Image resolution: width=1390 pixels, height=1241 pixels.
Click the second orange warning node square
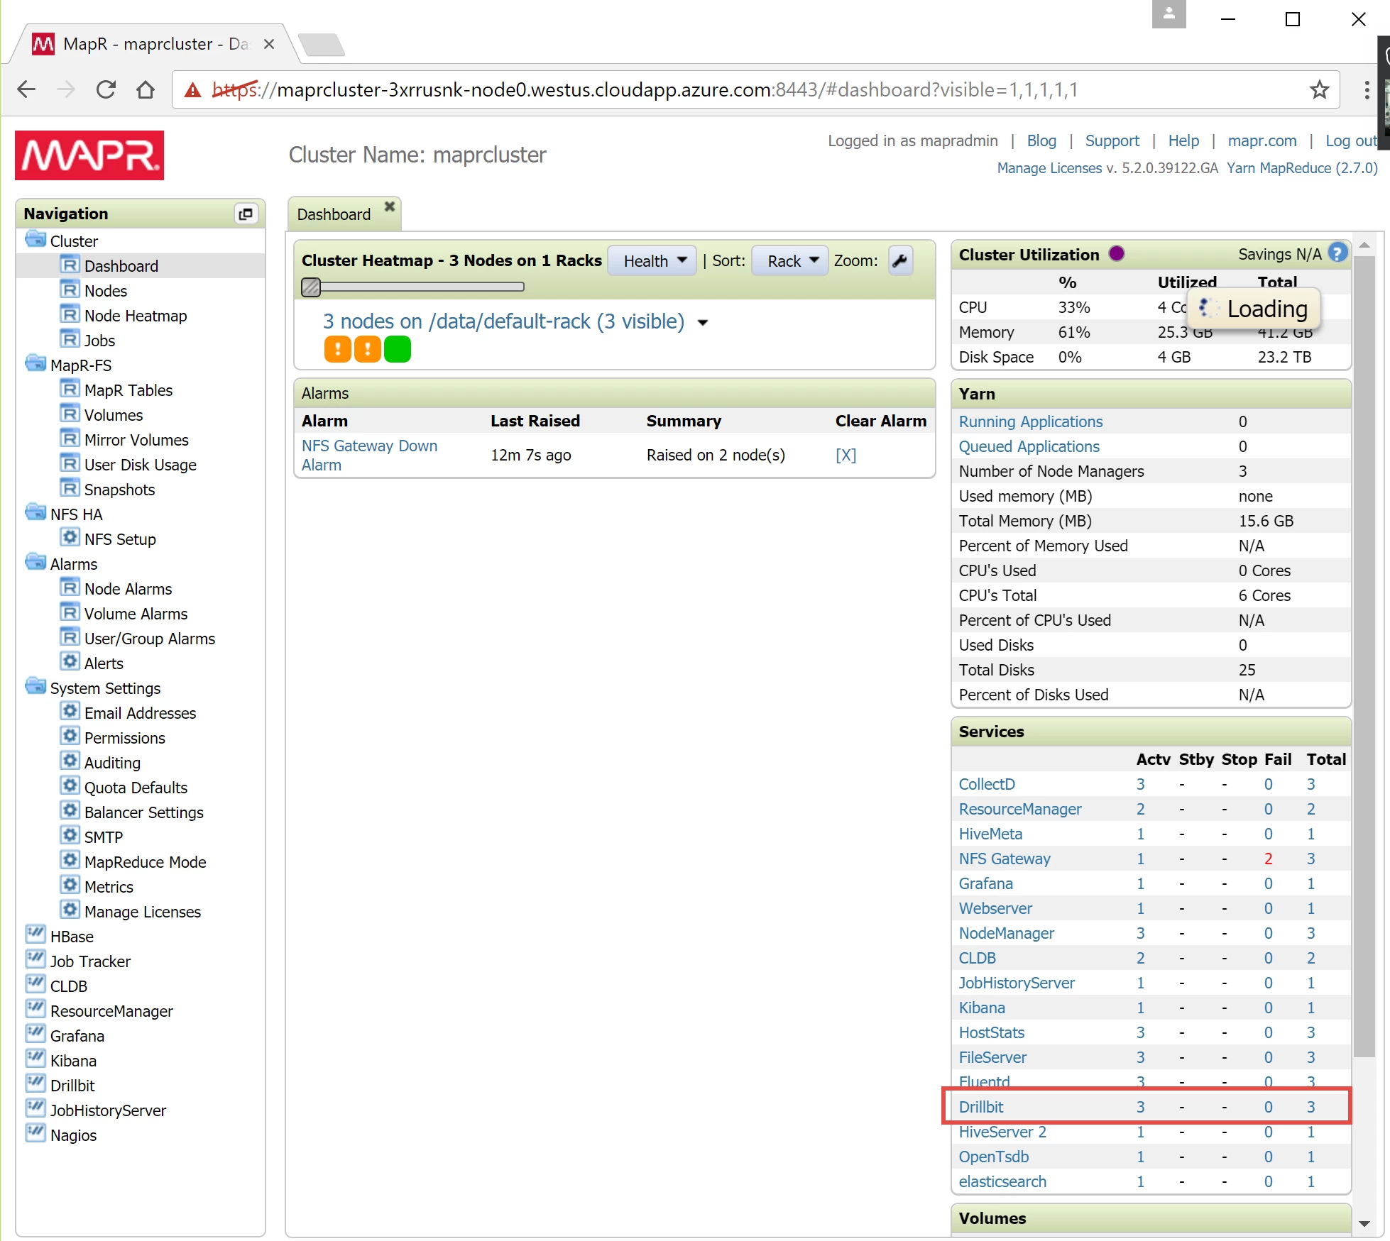coord(368,349)
